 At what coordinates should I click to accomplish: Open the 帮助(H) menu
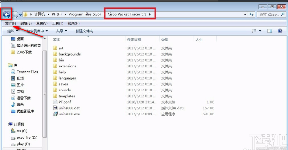(74, 23)
